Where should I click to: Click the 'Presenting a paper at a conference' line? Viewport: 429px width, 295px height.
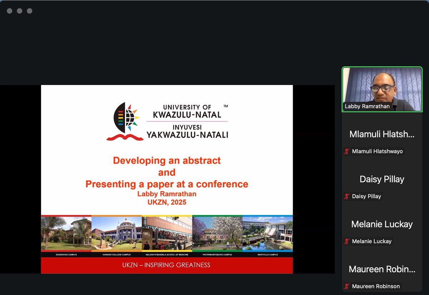click(167, 184)
